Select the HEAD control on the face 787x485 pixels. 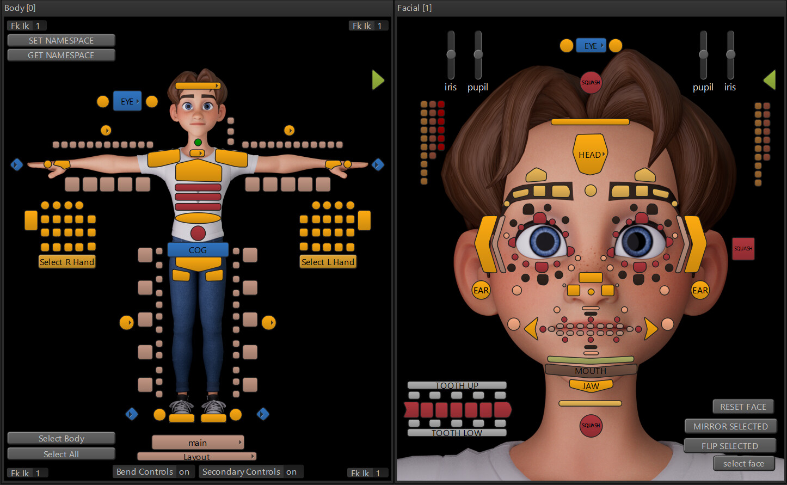590,154
